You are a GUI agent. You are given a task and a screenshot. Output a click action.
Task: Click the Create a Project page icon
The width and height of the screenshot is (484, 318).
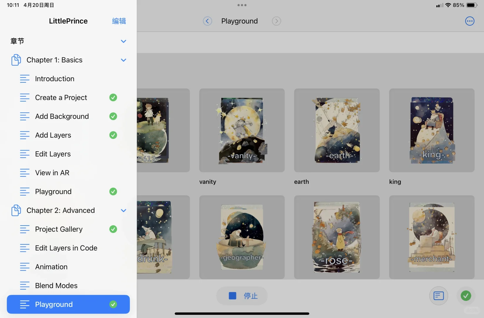click(25, 97)
